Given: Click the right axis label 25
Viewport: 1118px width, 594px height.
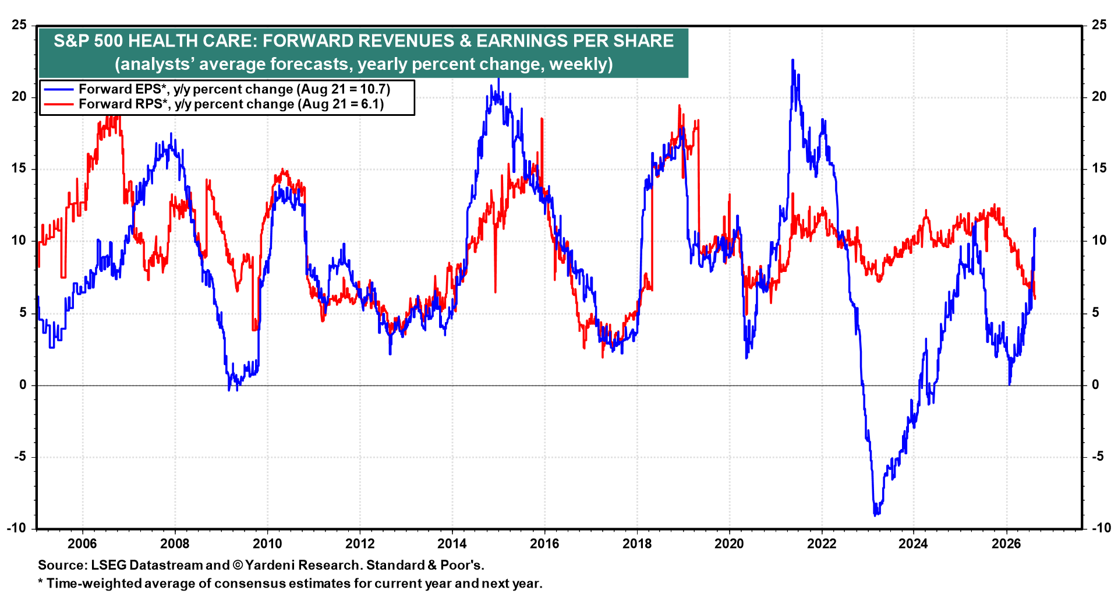Looking at the screenshot, I should 1099,25.
